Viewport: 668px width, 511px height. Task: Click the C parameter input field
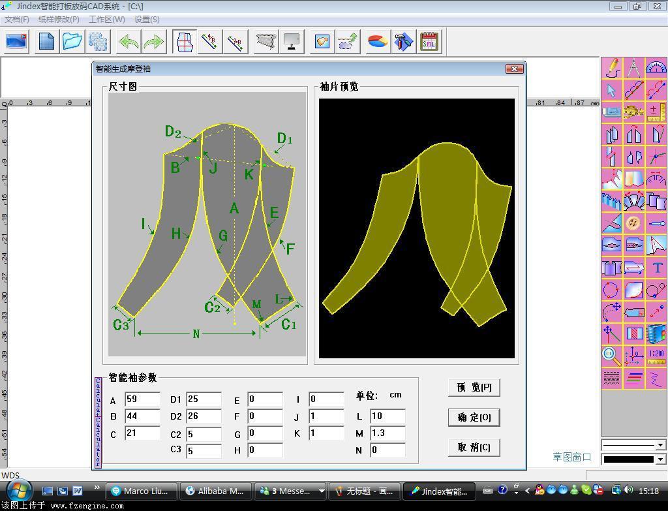point(142,433)
